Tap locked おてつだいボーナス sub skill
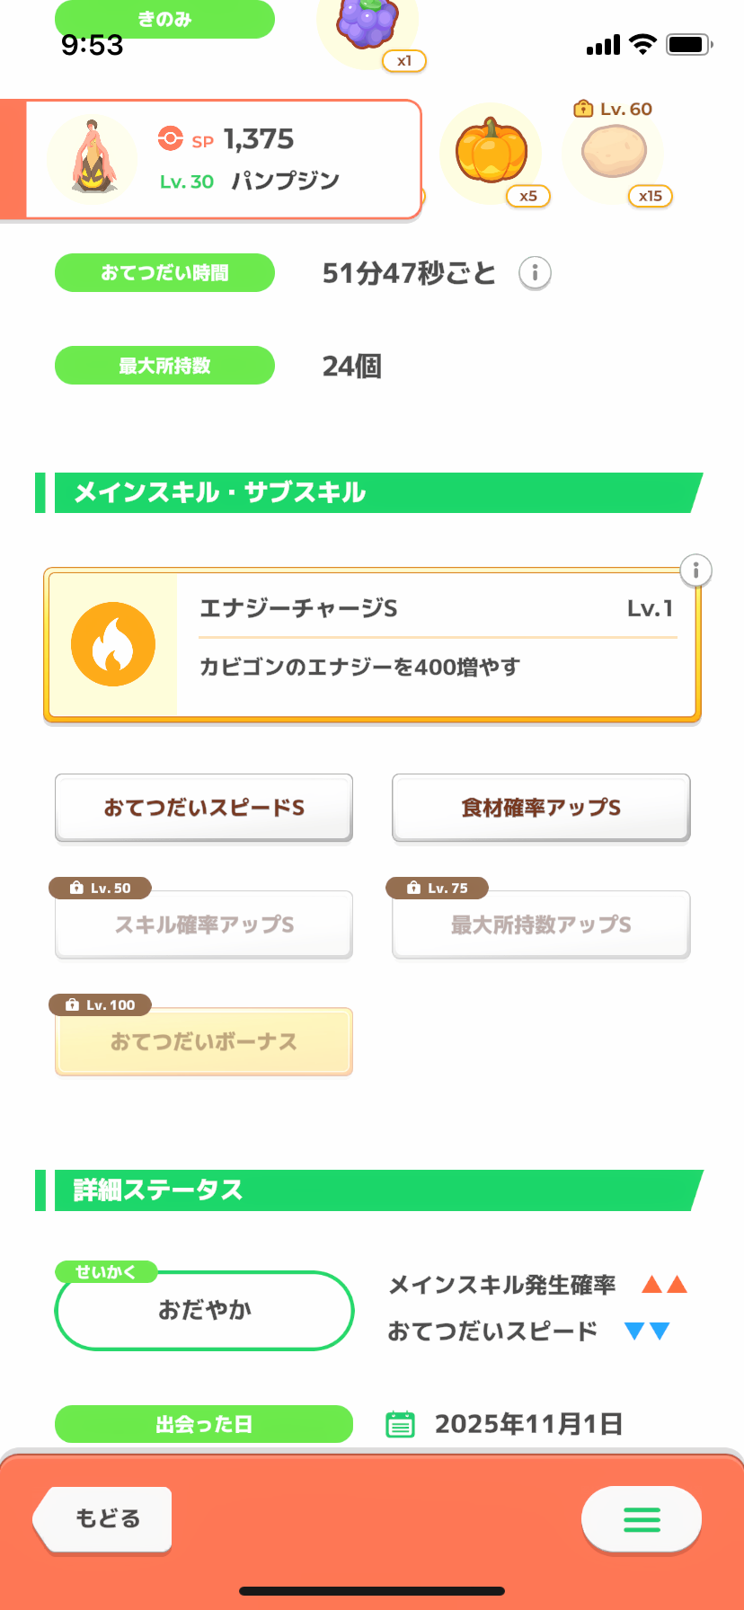The width and height of the screenshot is (744, 1610). pos(204,1041)
